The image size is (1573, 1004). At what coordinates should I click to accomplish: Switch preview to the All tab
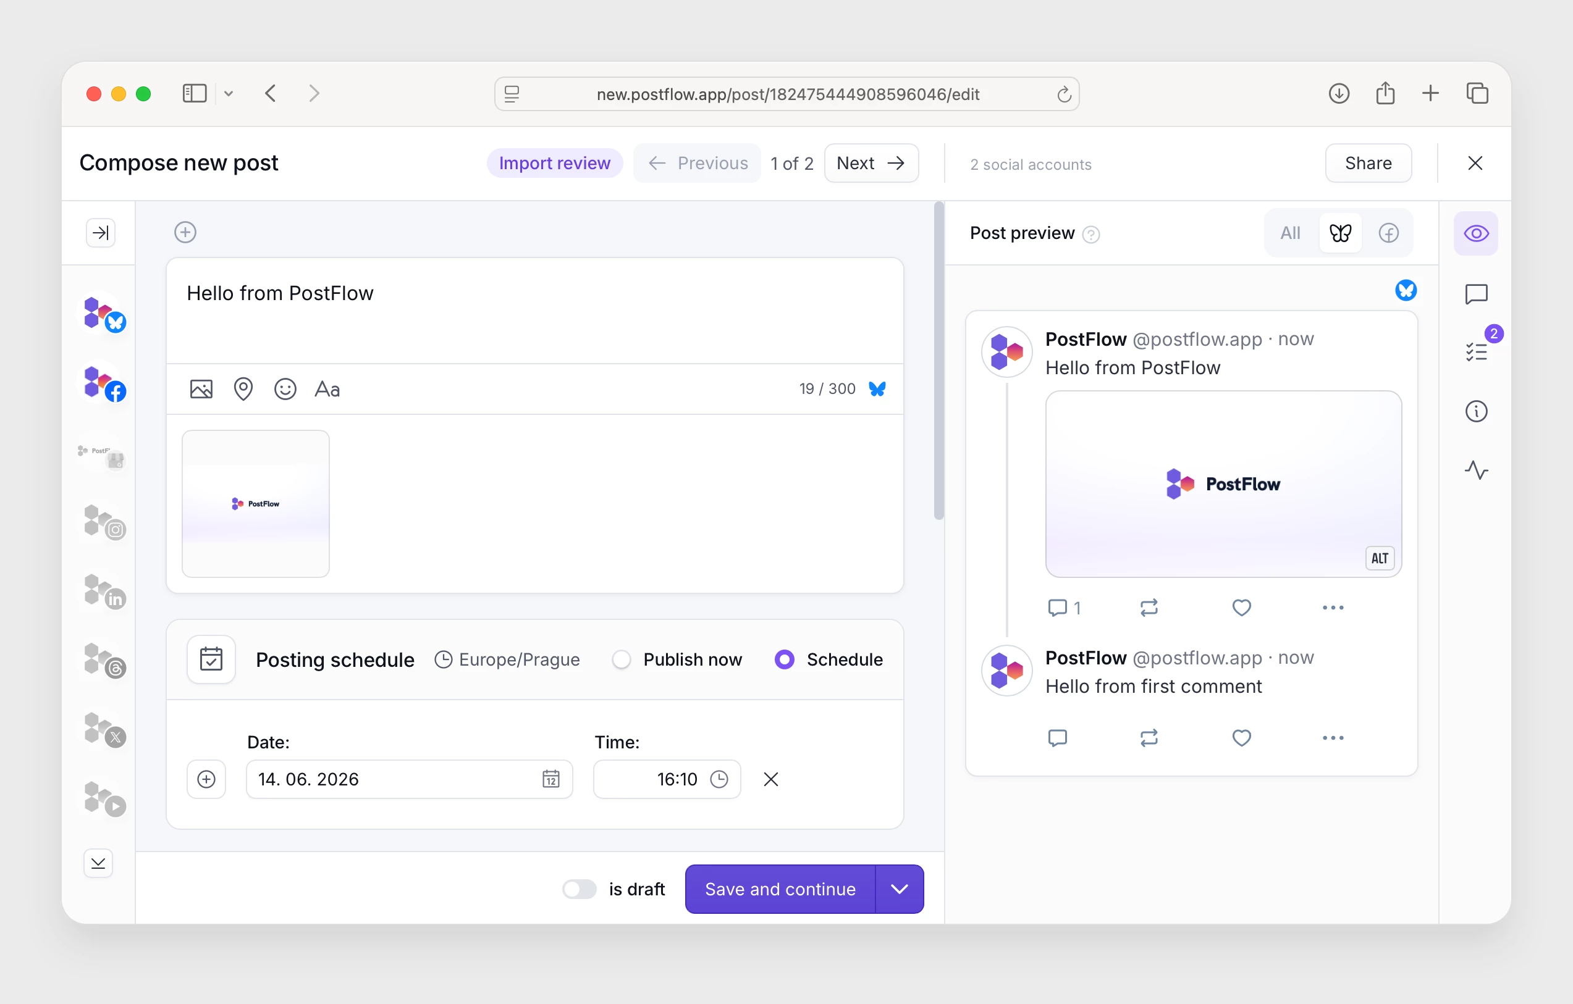(1290, 233)
